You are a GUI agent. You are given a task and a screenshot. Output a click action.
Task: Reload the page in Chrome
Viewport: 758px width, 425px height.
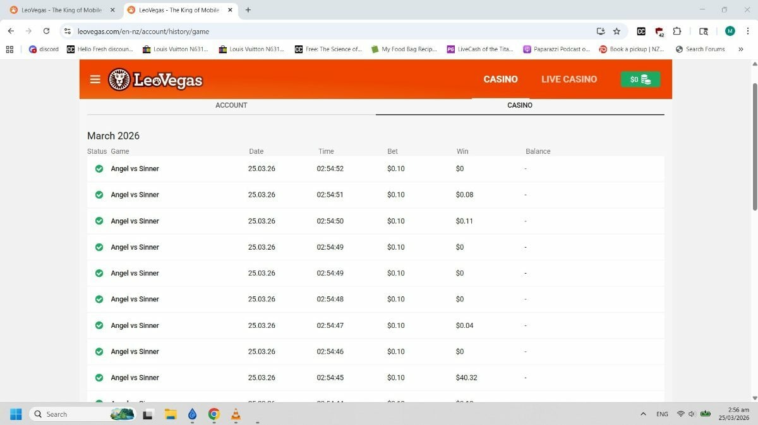click(x=46, y=31)
